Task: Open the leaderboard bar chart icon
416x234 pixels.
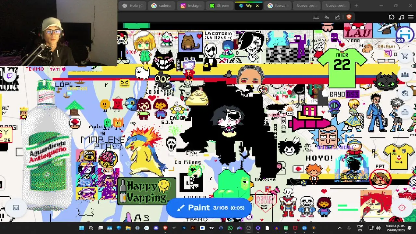Action: [405, 112]
